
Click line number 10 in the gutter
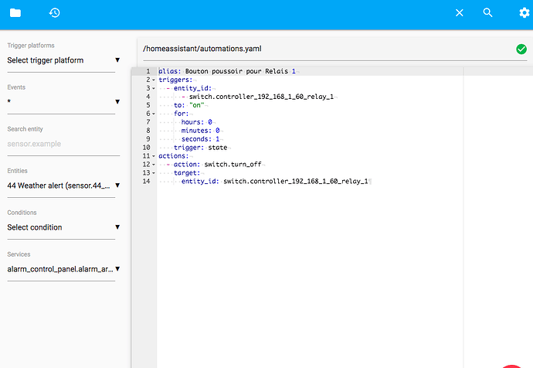pos(146,147)
